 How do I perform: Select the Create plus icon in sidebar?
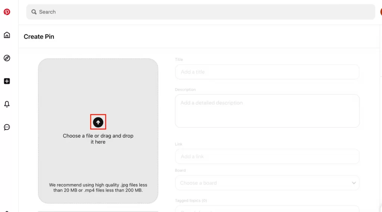click(7, 81)
